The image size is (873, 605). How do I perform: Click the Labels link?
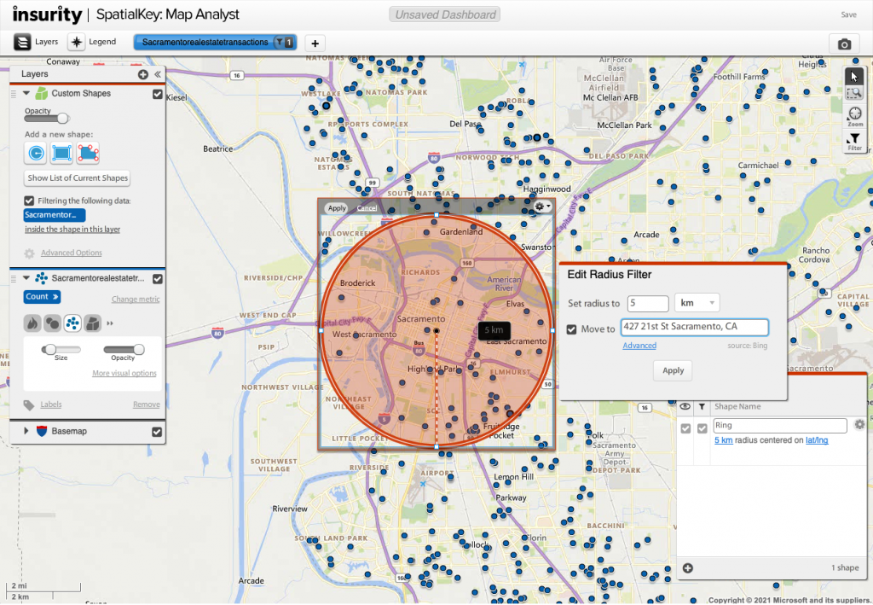pos(50,404)
